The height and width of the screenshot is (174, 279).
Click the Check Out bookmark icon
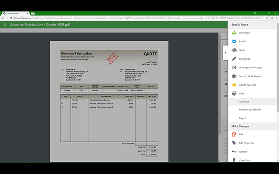click(x=234, y=161)
